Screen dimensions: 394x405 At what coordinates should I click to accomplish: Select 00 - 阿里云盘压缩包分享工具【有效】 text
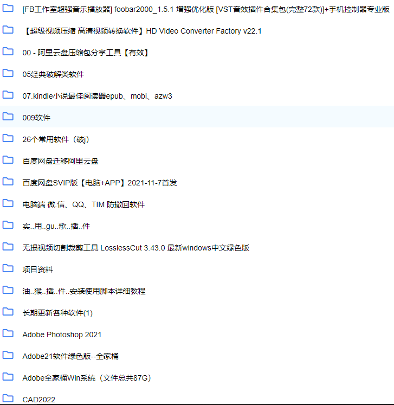(x=86, y=53)
